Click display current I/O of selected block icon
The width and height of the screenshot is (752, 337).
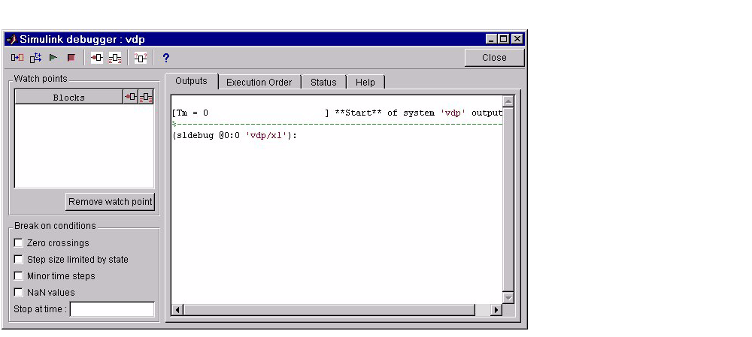[141, 58]
